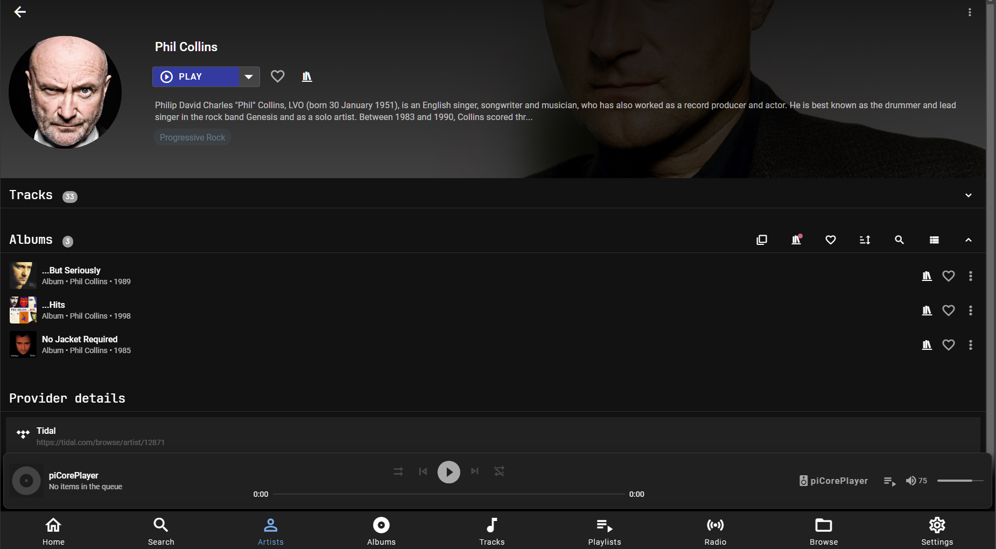Open the queue list icon near piCorePlayer
The width and height of the screenshot is (996, 549).
point(889,481)
